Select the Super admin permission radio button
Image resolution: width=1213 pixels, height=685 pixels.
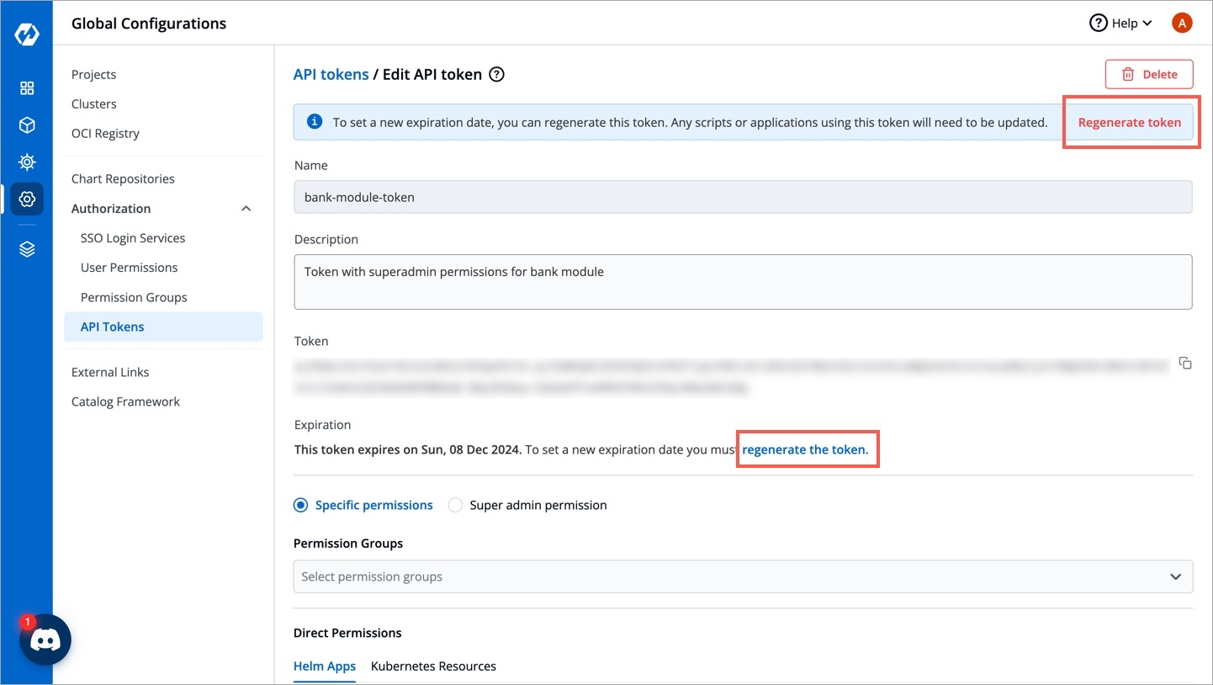pyautogui.click(x=455, y=505)
